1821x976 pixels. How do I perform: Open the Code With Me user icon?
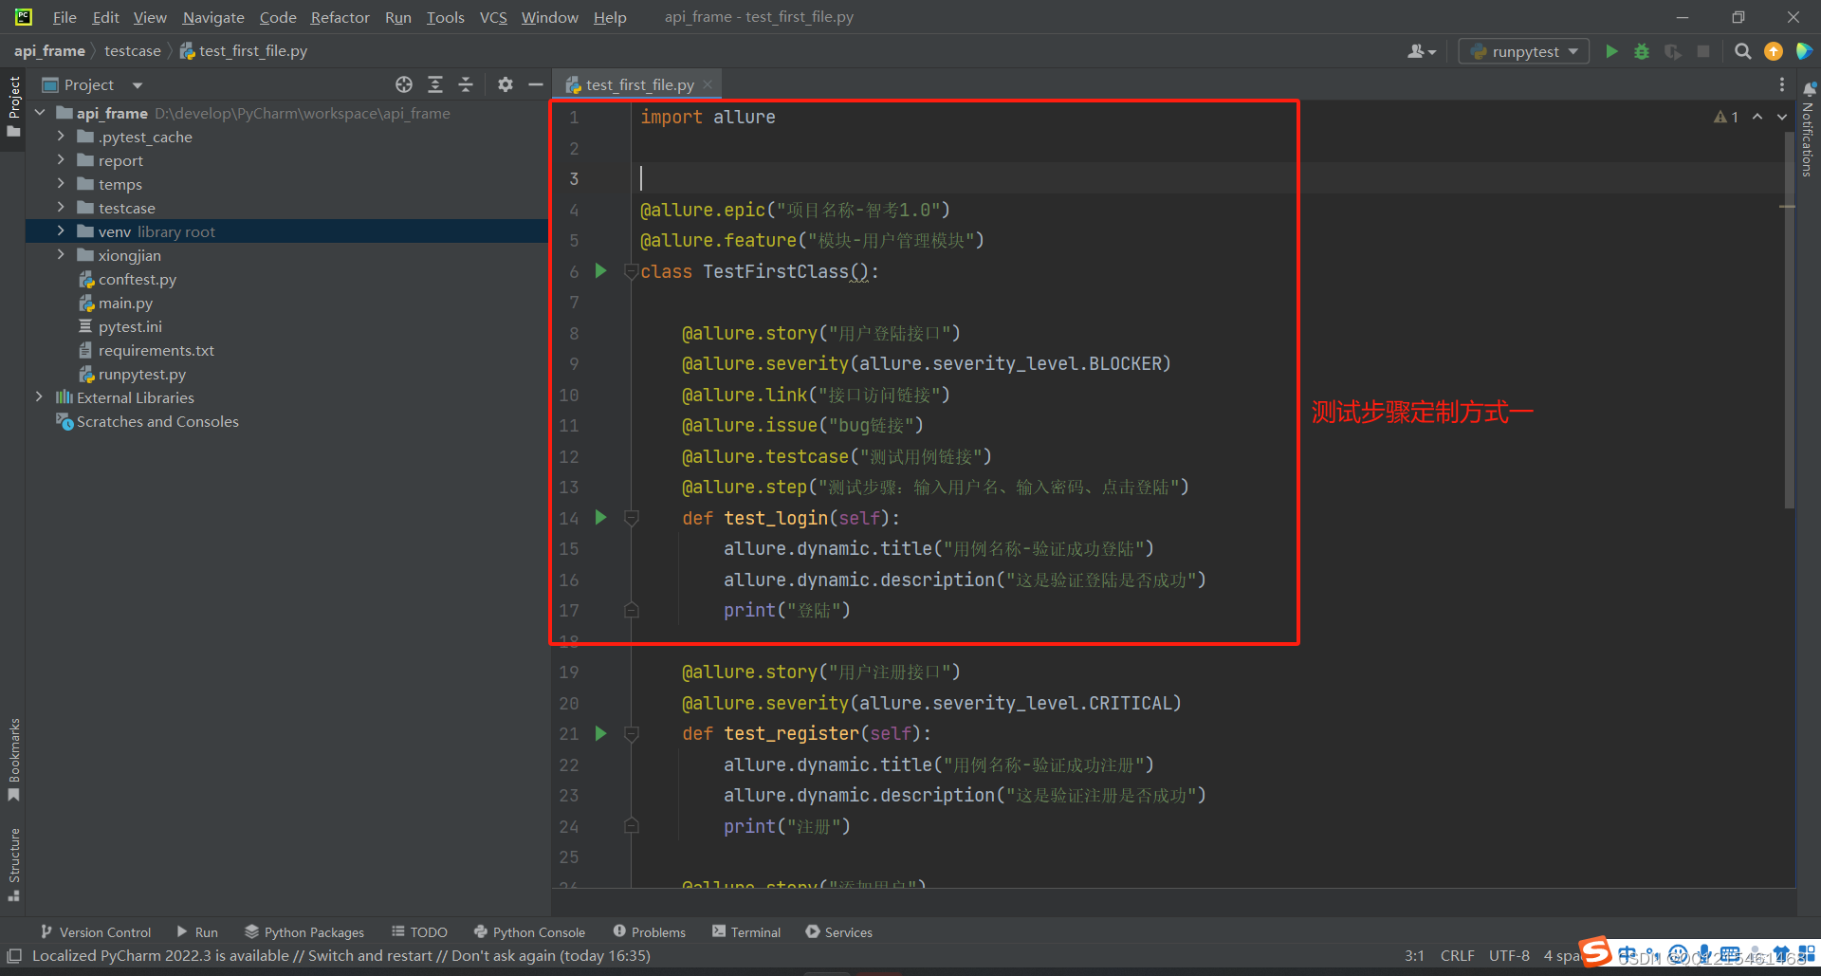pos(1421,51)
